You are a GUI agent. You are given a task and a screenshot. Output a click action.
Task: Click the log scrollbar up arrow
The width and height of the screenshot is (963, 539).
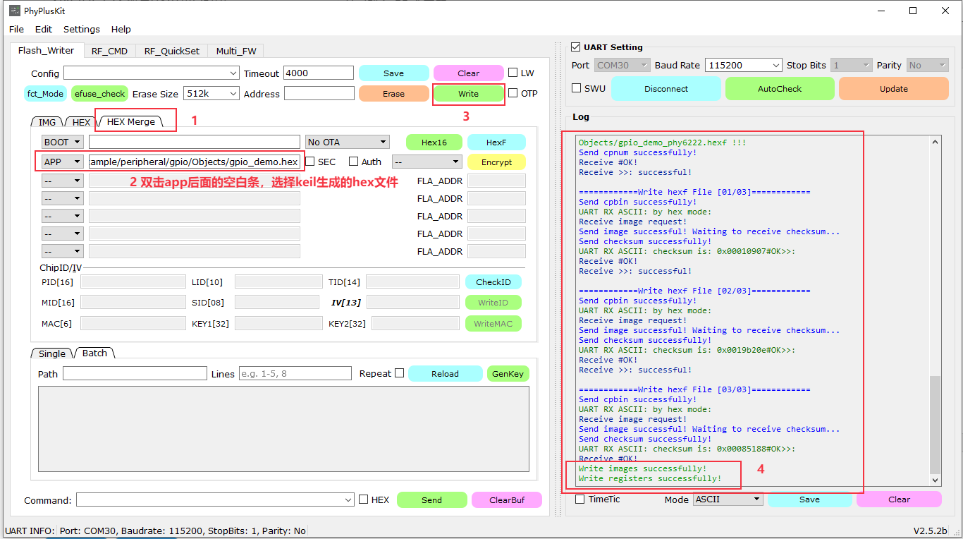(936, 141)
